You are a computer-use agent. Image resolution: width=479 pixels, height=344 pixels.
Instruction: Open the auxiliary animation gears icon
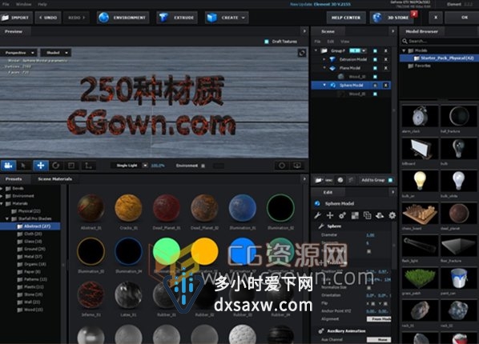342,215
